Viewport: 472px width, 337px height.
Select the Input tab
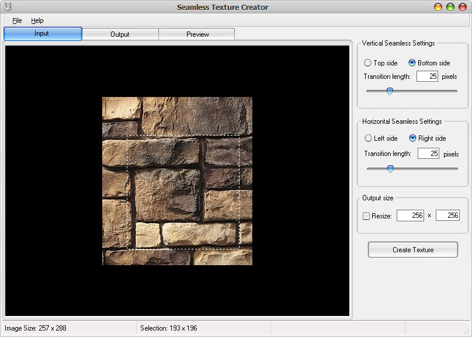[x=42, y=34]
